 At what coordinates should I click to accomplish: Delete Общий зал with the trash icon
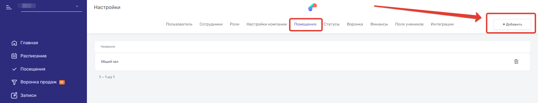pyautogui.click(x=516, y=62)
